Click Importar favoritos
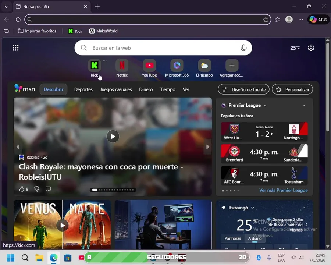 point(37,31)
